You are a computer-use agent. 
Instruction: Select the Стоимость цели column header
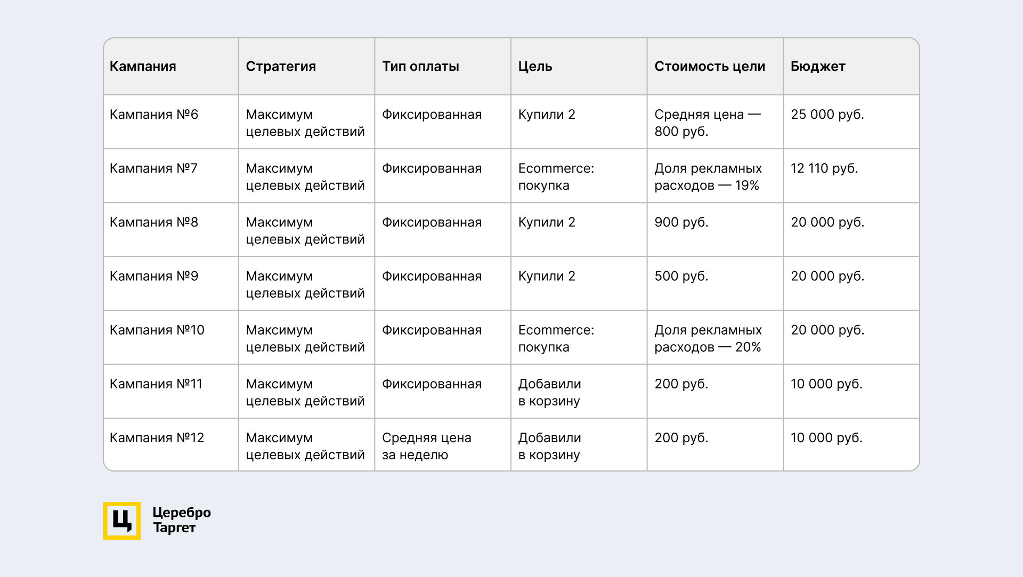click(710, 67)
